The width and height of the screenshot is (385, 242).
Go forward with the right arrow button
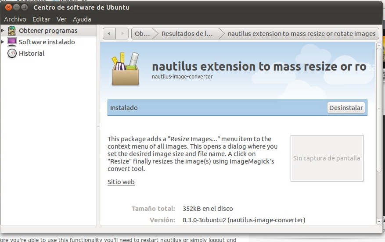point(122,34)
